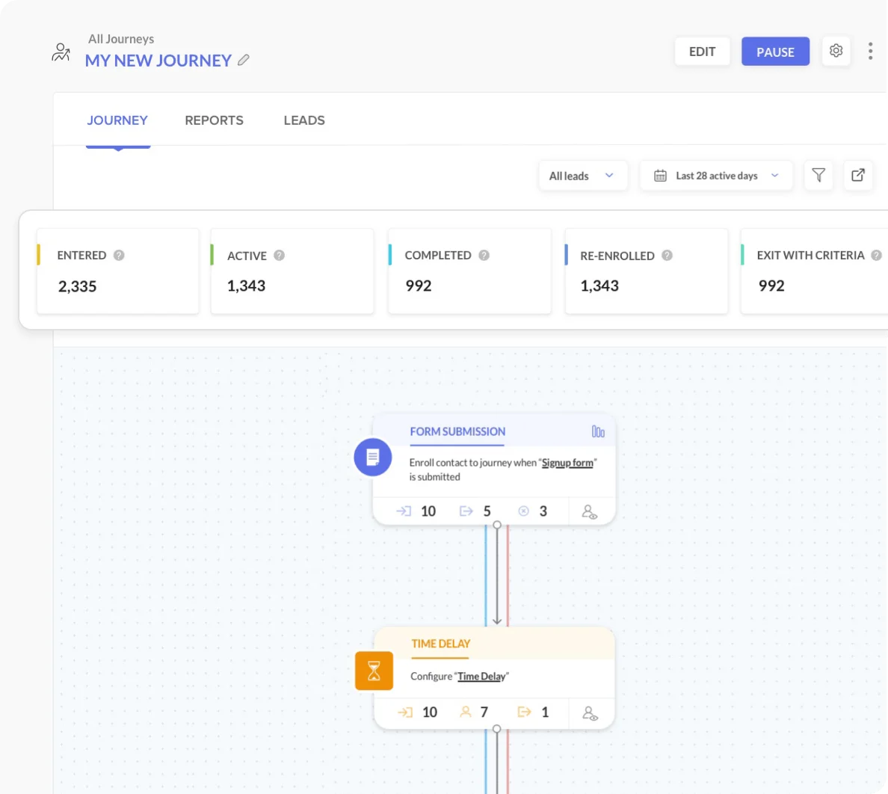Select the RE-ENROLLED stat card

coord(646,271)
